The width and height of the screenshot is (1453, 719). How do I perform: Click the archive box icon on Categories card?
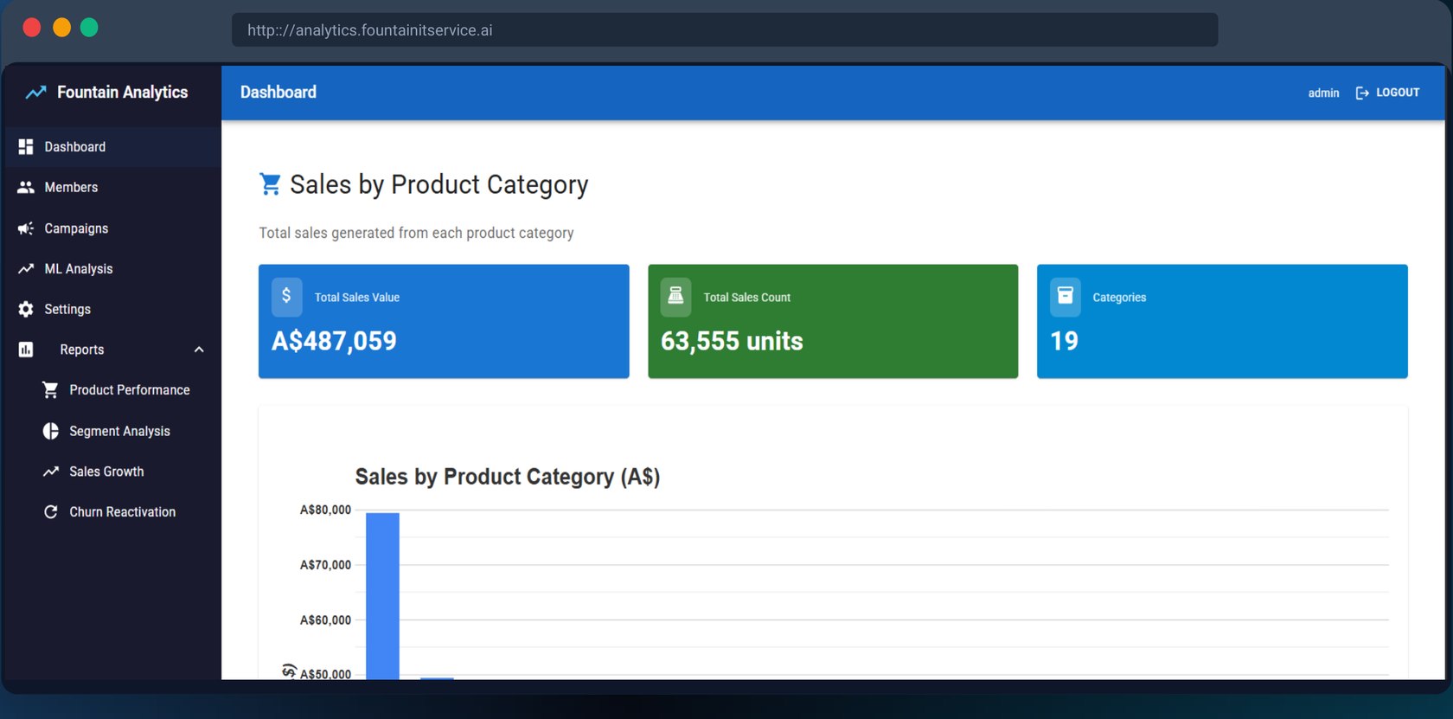(1066, 296)
